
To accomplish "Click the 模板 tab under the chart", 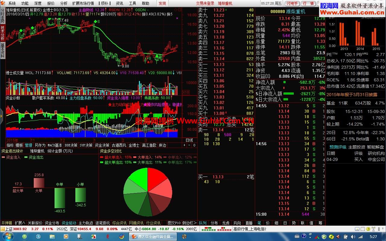I will pyautogui.click(x=19, y=145).
